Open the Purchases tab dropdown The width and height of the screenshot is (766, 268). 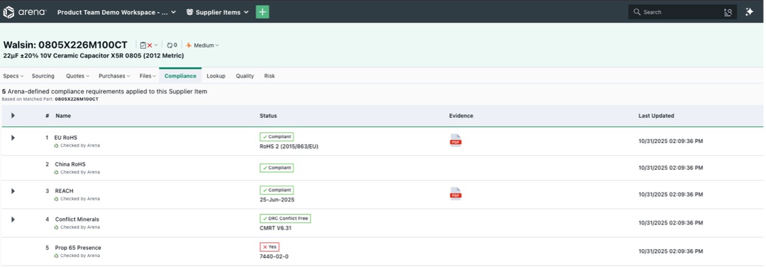tap(115, 76)
